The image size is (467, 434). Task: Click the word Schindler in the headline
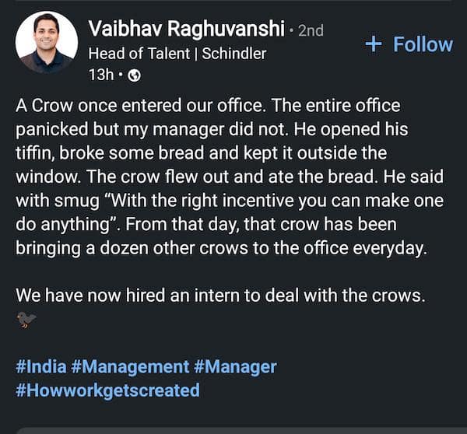tap(233, 54)
